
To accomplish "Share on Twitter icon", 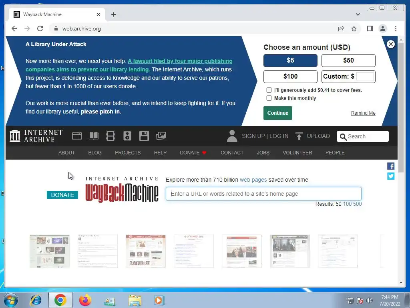I will (391, 176).
